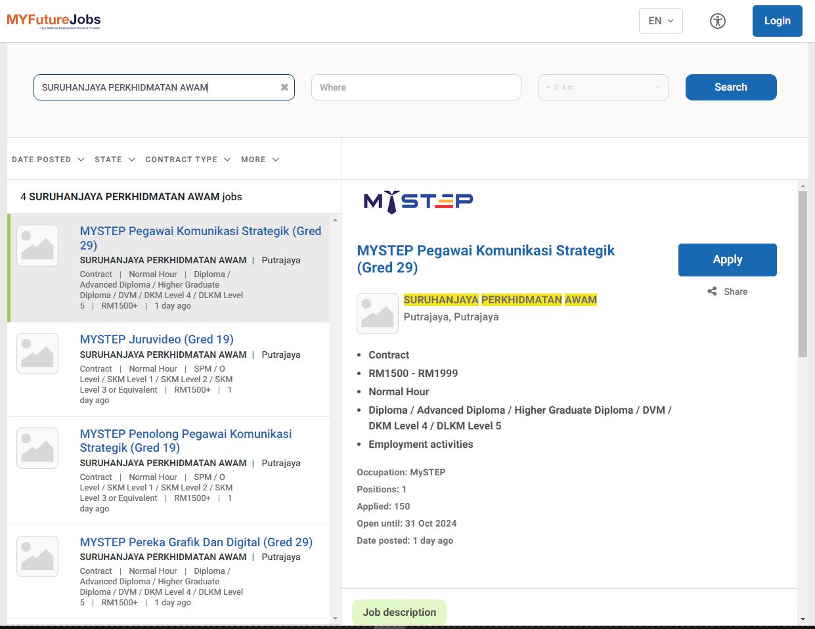Click the Share link
Screen dimensions: 815x629
coord(736,292)
